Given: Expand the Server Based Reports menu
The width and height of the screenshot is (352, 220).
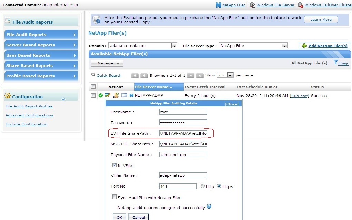Looking at the screenshot, I should [41, 45].
